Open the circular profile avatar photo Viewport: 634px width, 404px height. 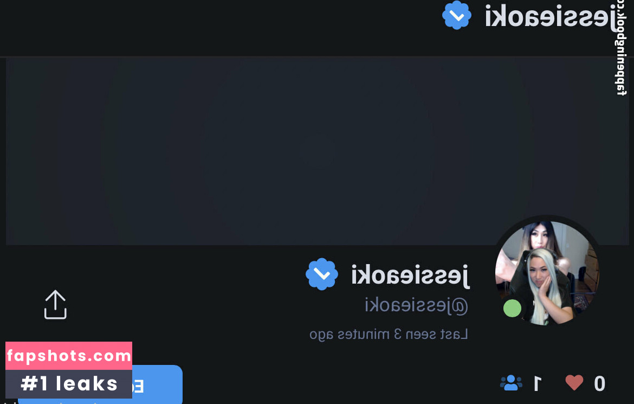[x=547, y=273]
